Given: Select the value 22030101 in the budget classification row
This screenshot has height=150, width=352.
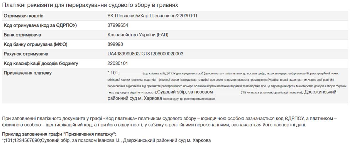Looking at the screenshot, I should coord(118,64).
